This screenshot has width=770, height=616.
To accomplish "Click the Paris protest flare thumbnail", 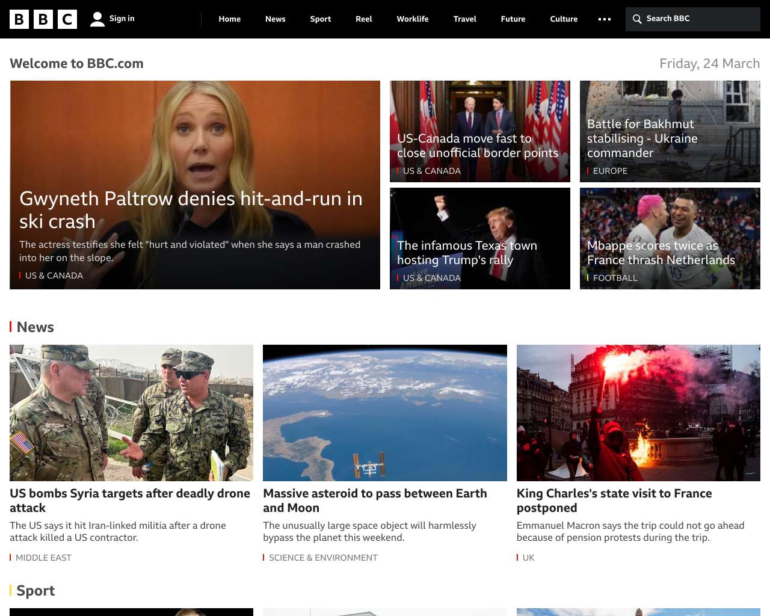I will [x=638, y=413].
